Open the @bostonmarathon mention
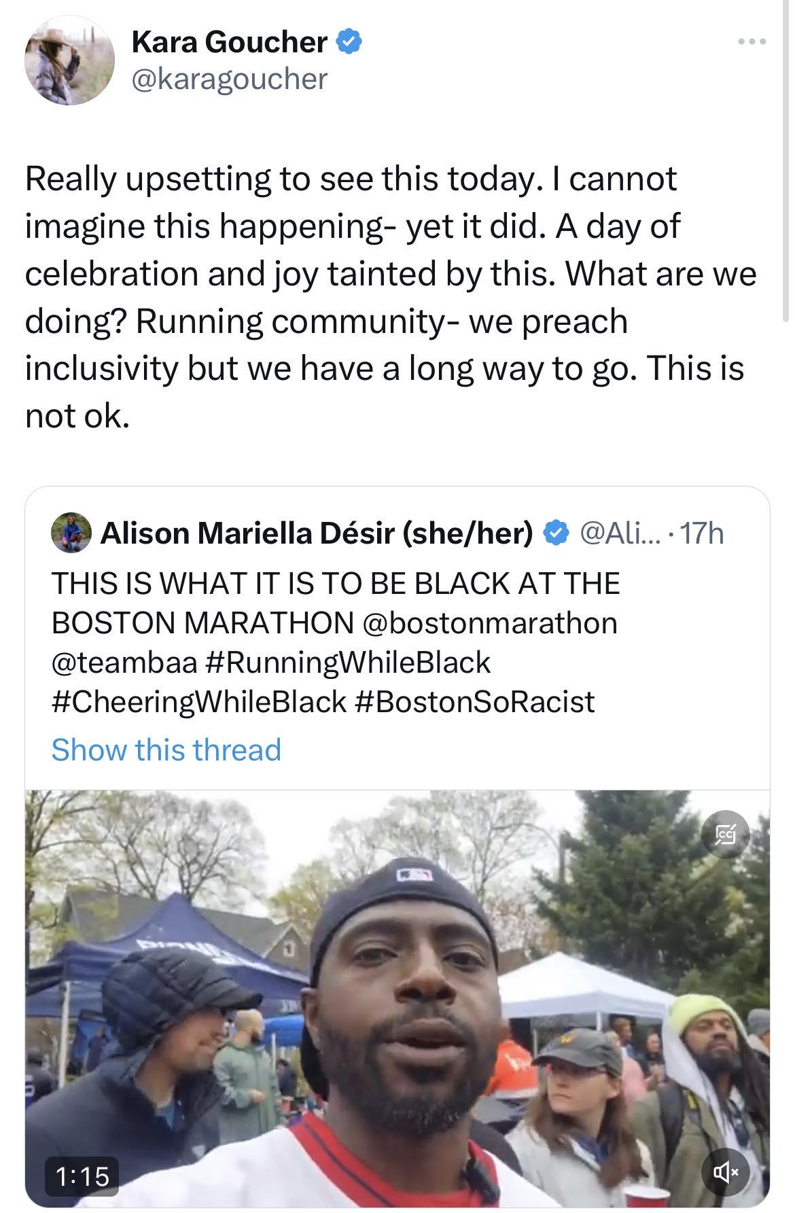 (490, 622)
